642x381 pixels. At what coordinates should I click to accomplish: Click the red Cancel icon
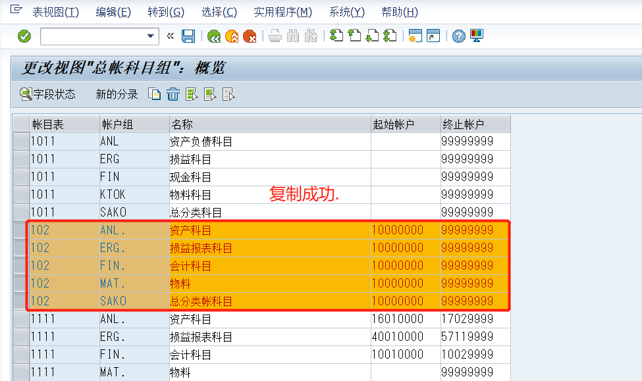coord(250,36)
